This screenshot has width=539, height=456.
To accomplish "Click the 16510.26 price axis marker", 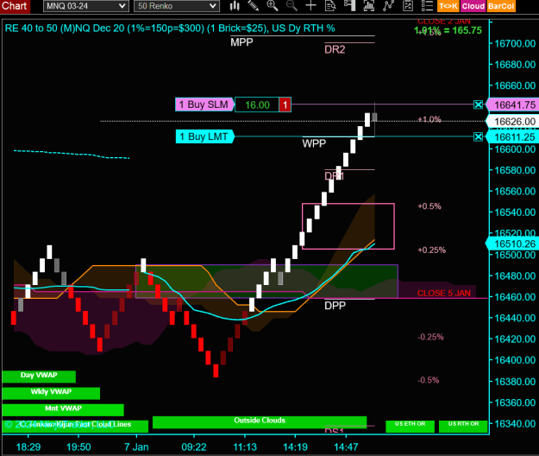I will pos(514,244).
